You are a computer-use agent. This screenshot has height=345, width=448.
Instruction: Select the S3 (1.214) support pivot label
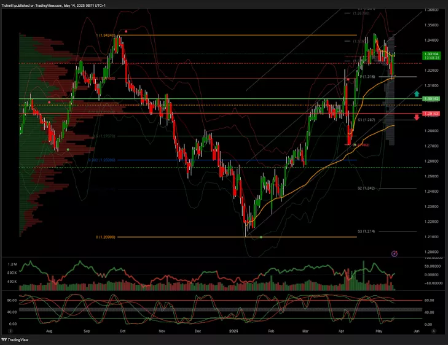(366, 231)
